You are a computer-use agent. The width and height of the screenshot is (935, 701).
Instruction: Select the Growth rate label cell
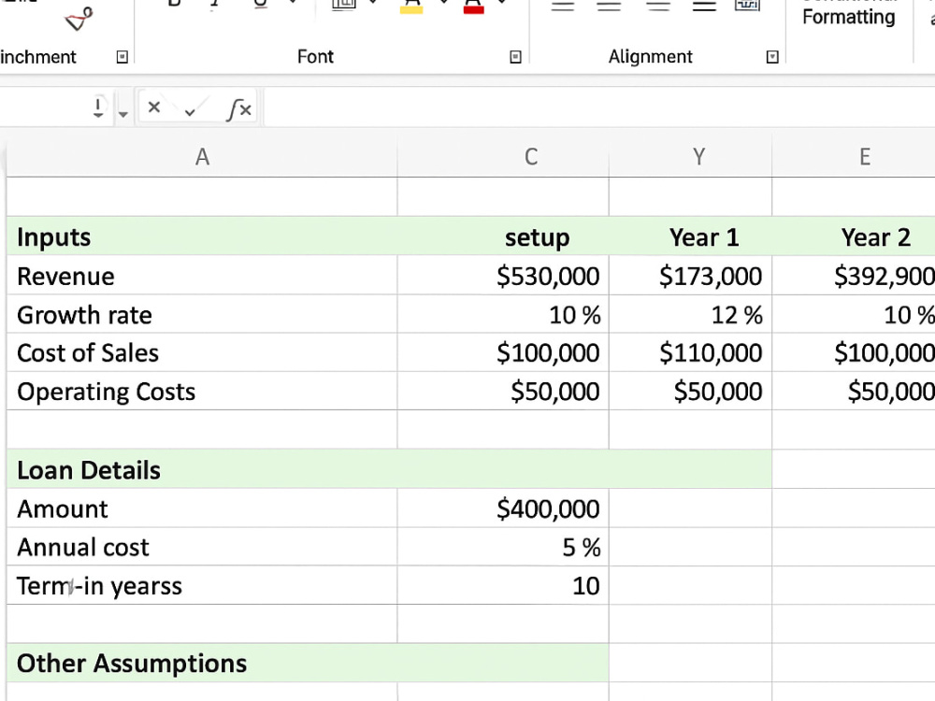pyautogui.click(x=202, y=314)
